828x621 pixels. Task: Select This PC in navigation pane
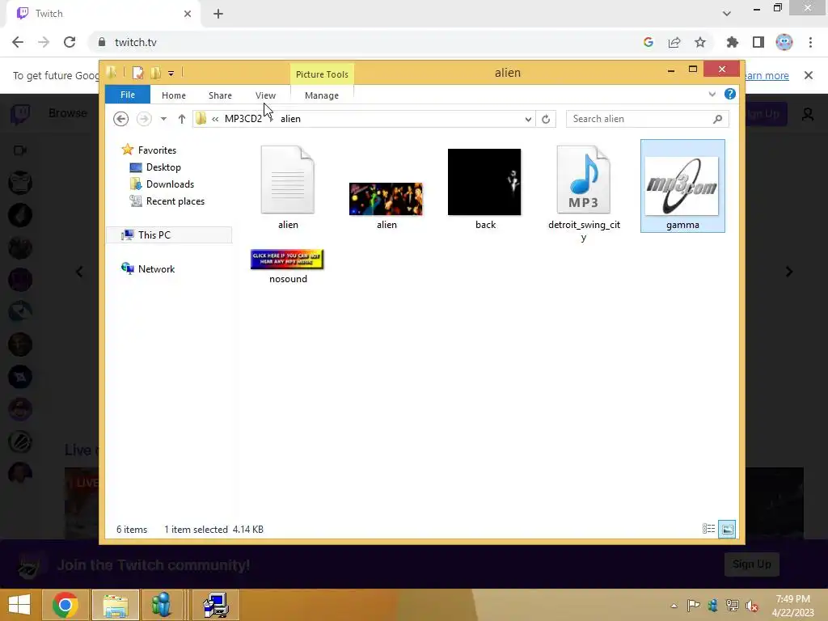coord(154,235)
